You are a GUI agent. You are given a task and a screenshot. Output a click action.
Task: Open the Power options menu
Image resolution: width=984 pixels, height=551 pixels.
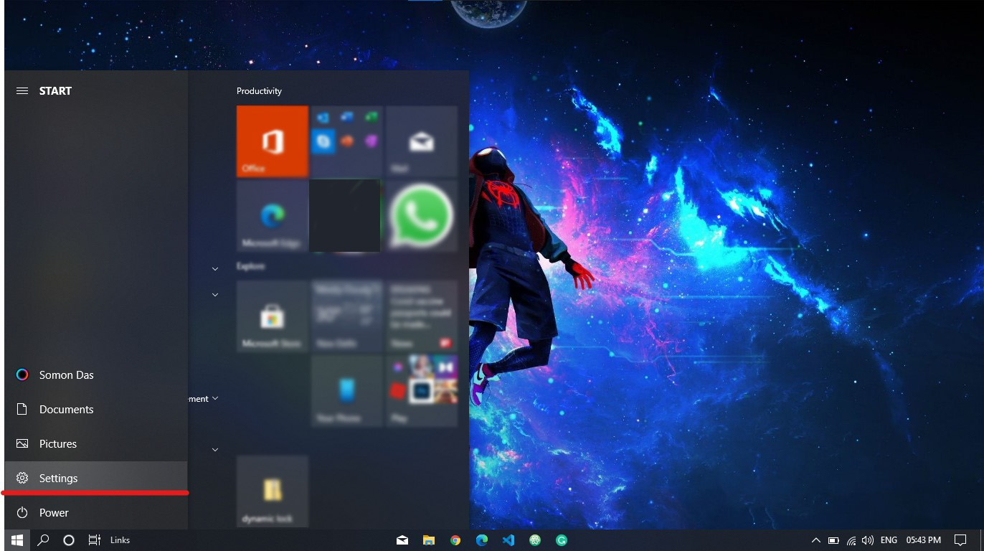tap(96, 513)
